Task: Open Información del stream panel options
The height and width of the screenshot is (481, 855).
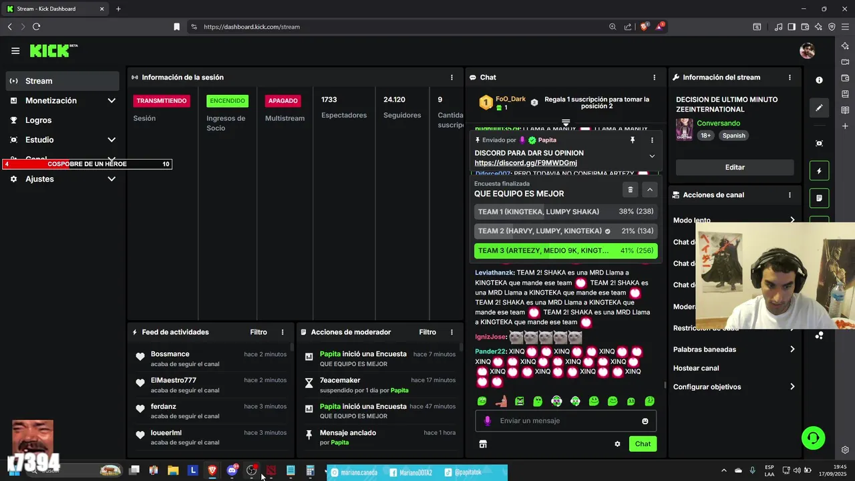Action: (x=790, y=77)
